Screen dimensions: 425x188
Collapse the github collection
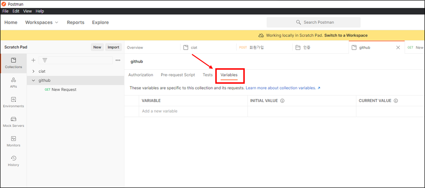(x=33, y=80)
